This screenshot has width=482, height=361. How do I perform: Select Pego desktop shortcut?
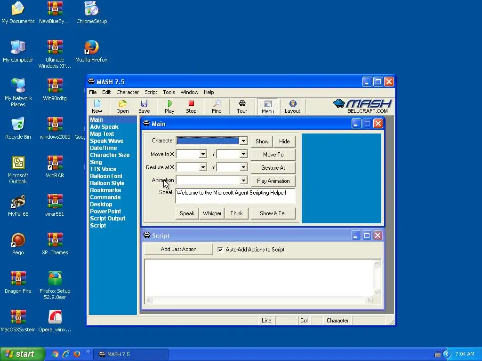pos(18,244)
